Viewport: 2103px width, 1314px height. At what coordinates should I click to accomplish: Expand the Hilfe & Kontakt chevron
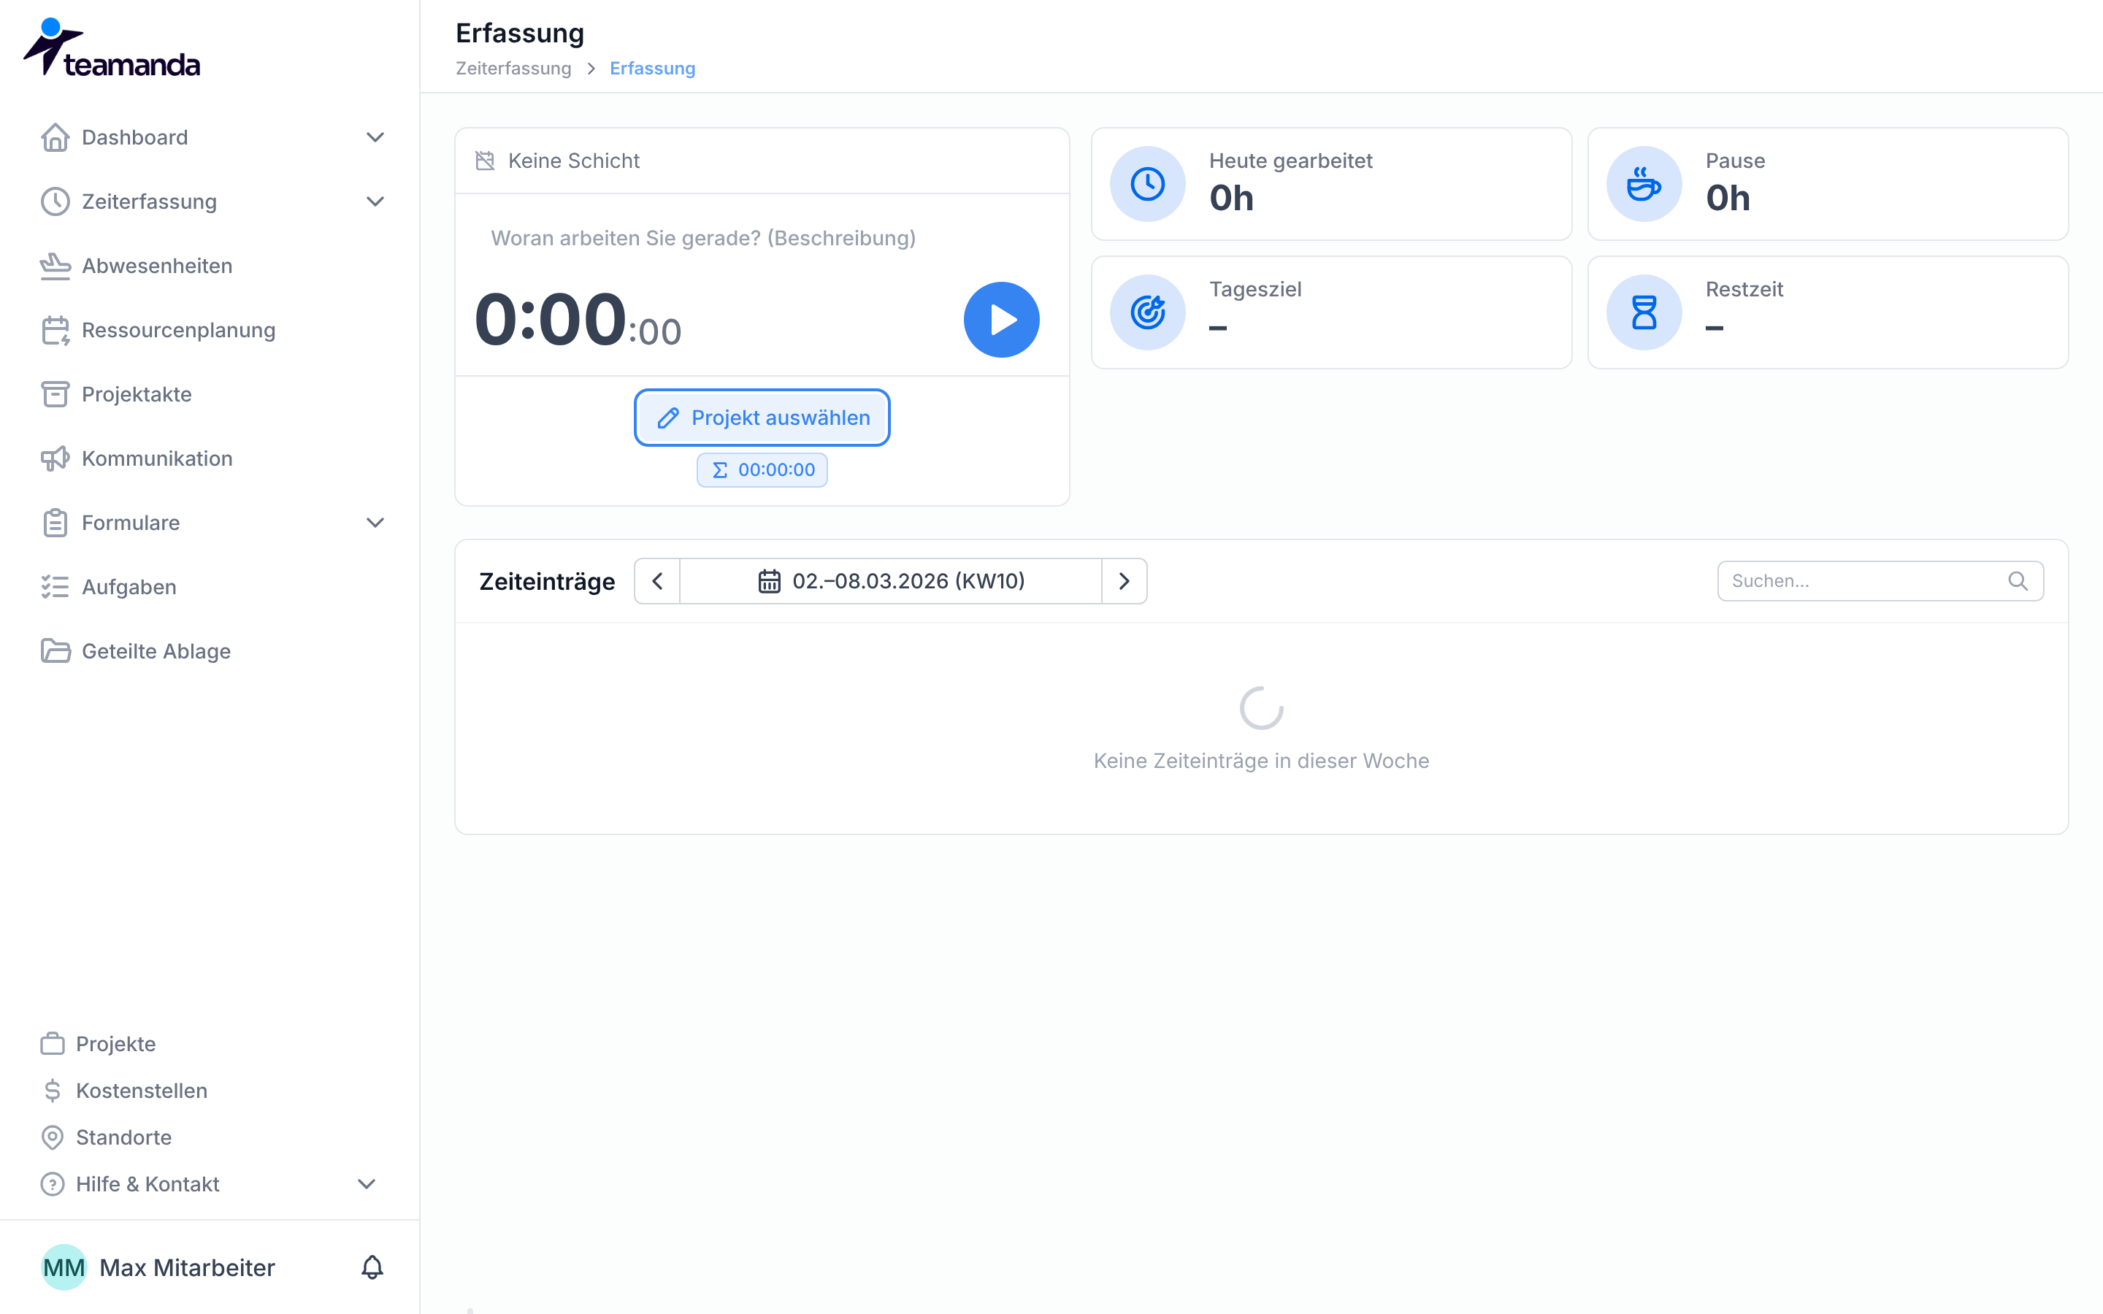pyautogui.click(x=367, y=1183)
